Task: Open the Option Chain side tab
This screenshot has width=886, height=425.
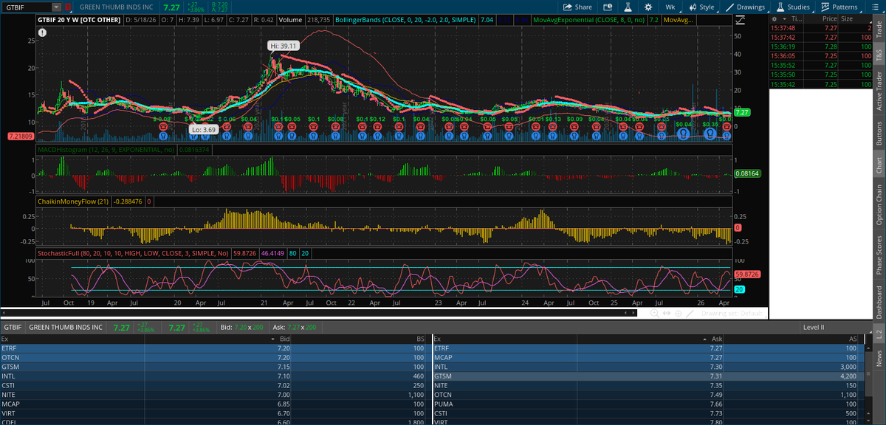Action: pos(879,204)
